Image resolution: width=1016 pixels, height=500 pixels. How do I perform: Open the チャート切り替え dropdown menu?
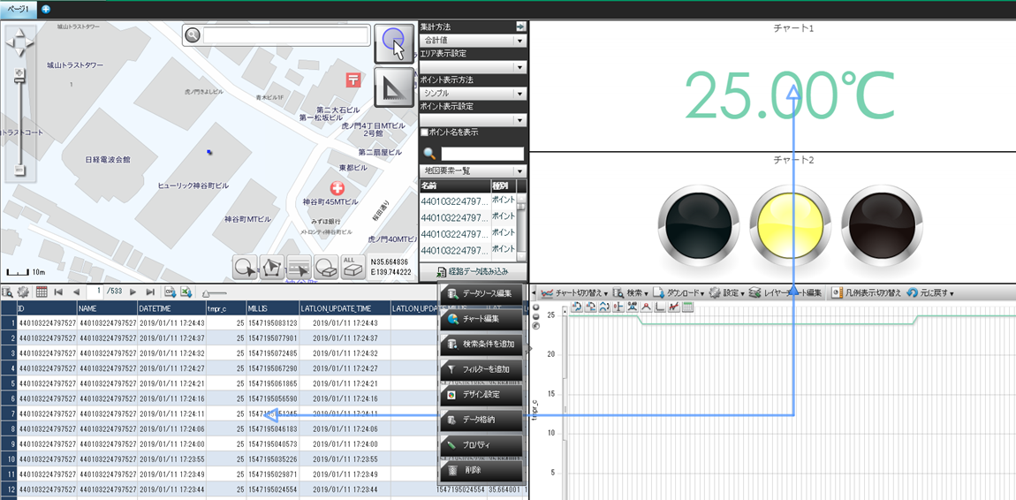[574, 292]
